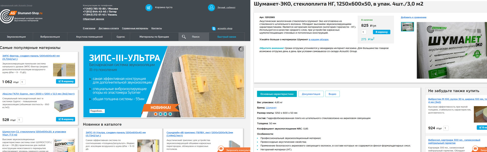Open the Звукоизоляция menu
This screenshot has height=152, width=487.
click(16, 37)
